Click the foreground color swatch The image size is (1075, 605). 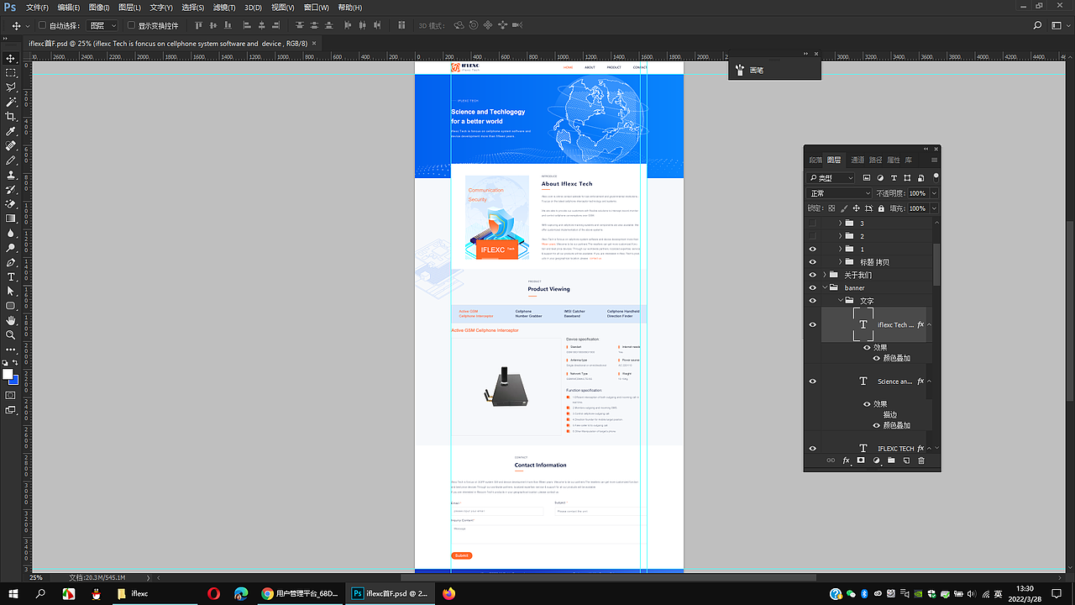8,374
